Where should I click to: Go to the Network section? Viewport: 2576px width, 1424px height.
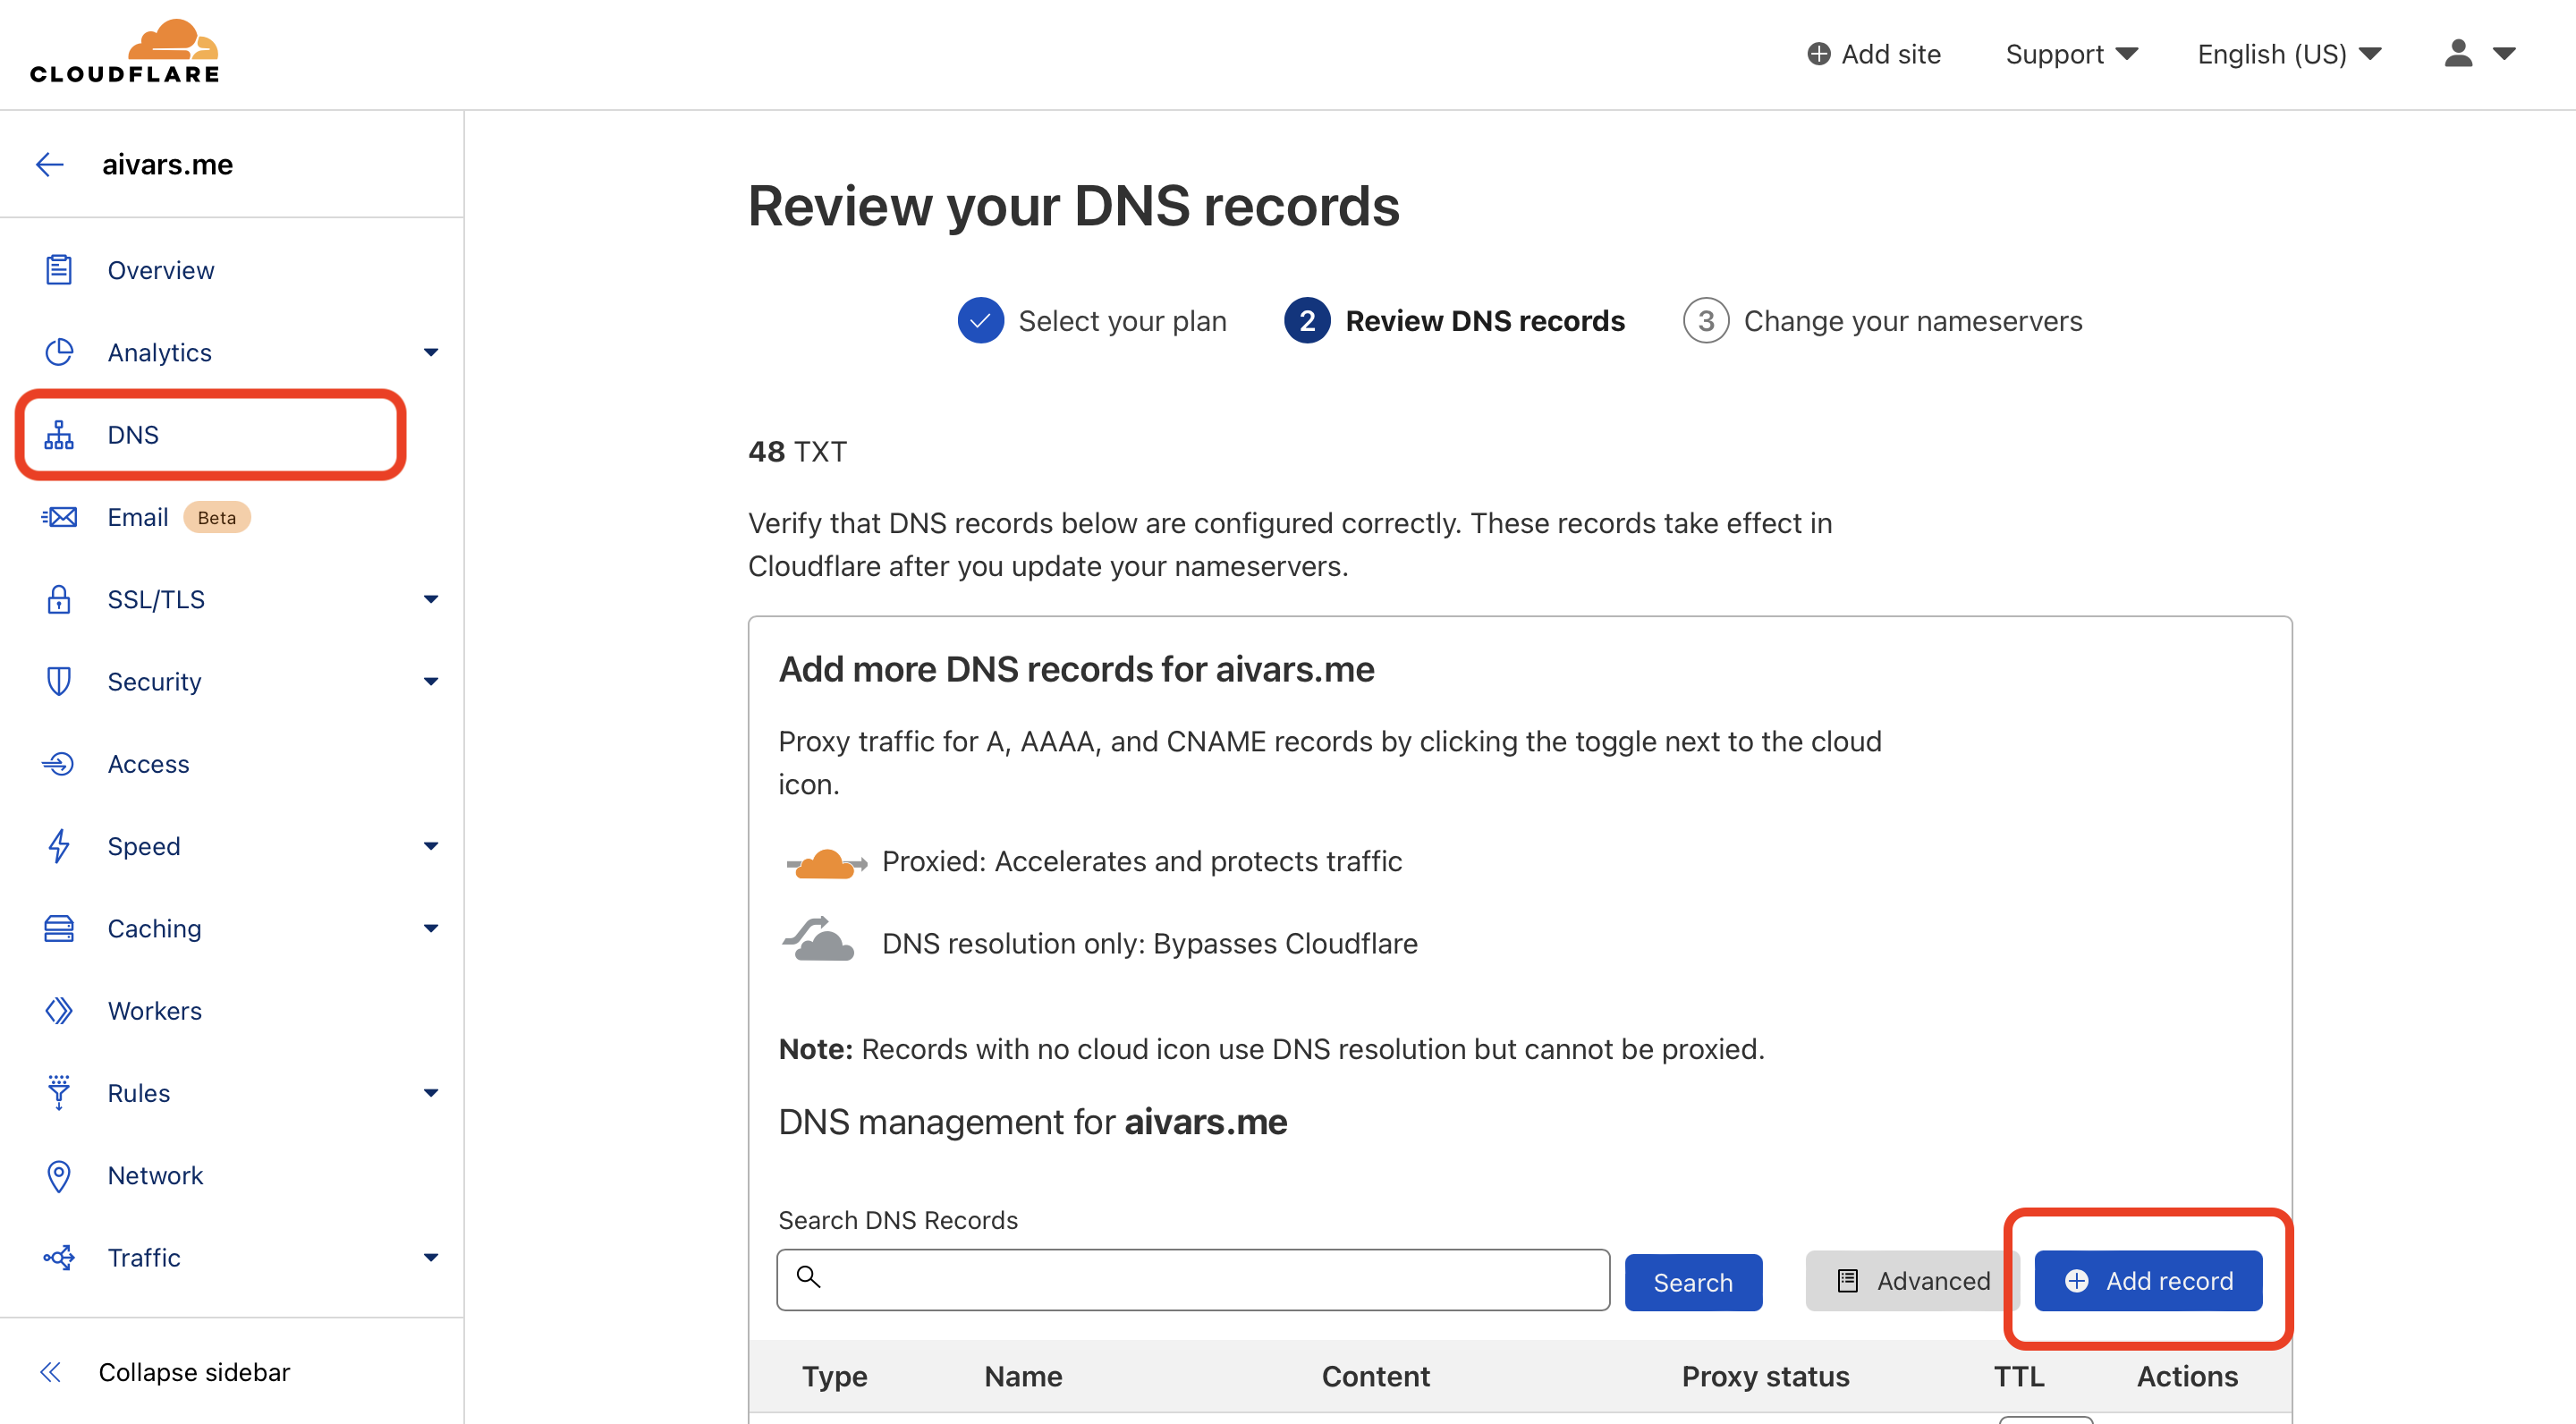pyautogui.click(x=155, y=1175)
